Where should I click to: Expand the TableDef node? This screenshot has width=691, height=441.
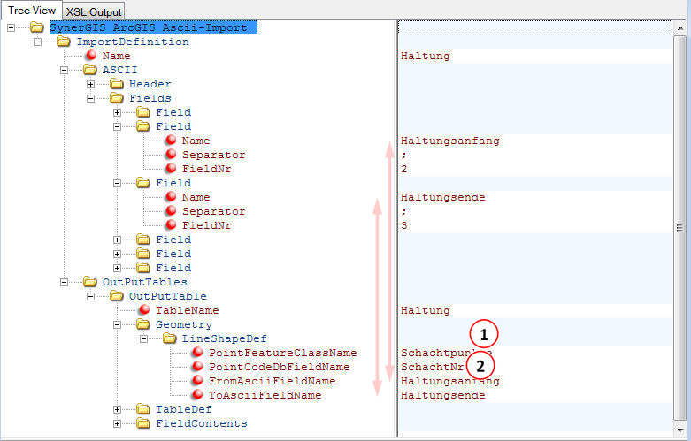pos(117,409)
